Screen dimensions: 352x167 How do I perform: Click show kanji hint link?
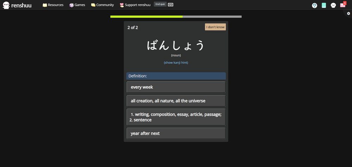(176, 63)
